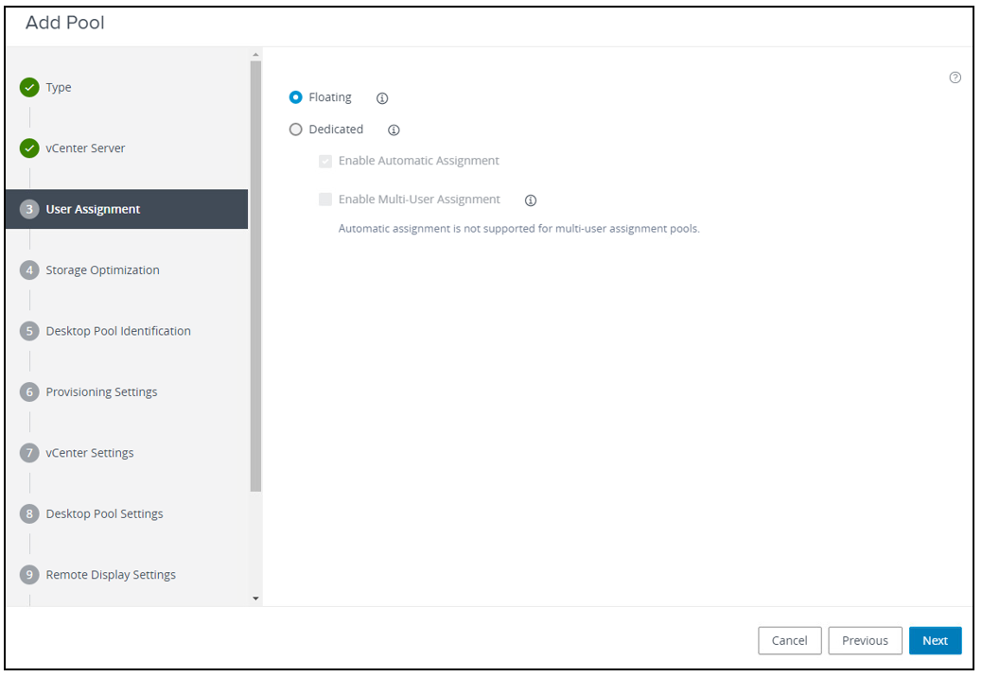Click the info icon next to Dedicated
Viewport: 982px width, 677px height.
click(x=394, y=130)
